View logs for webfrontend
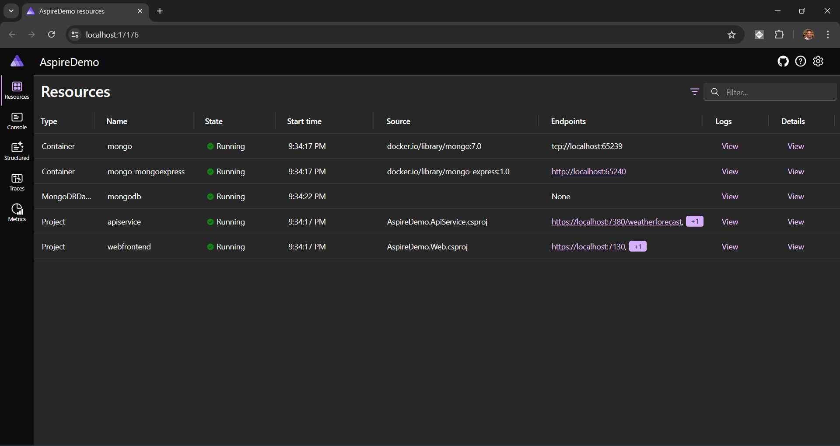 tap(730, 247)
